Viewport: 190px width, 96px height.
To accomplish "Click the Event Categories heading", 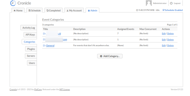I will point(53,20).
